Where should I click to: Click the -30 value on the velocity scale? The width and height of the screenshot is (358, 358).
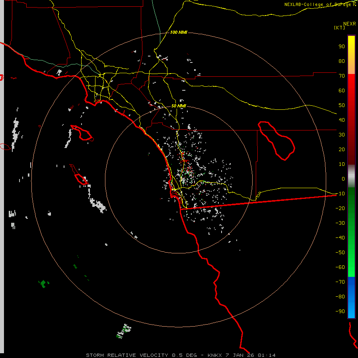pyautogui.click(x=340, y=223)
